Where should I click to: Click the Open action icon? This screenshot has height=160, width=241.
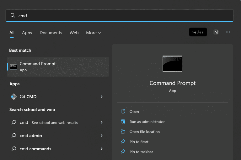tap(123, 111)
